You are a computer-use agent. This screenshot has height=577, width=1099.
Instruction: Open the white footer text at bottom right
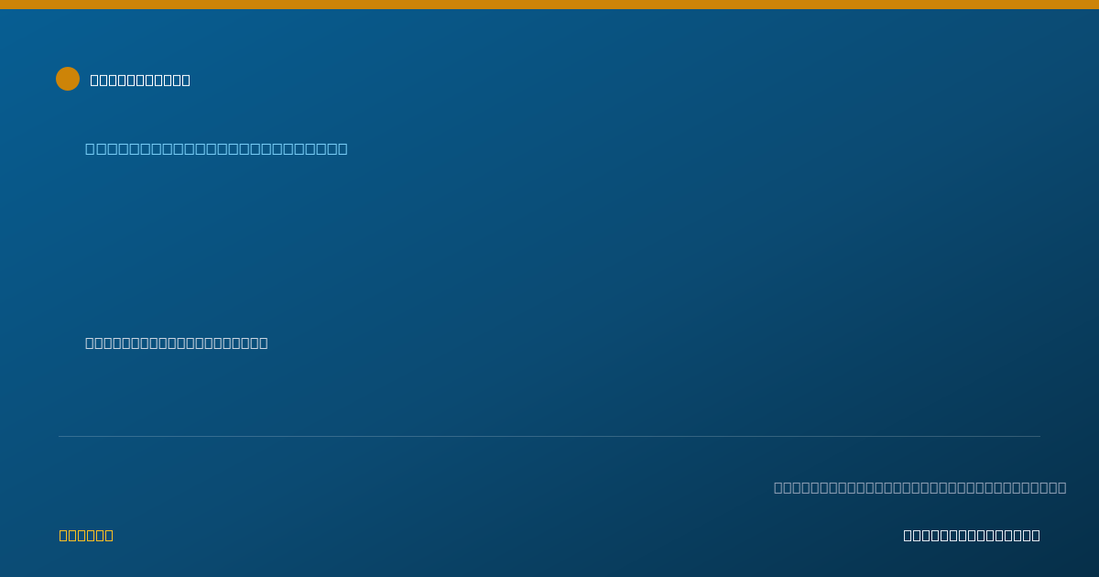tap(972, 535)
